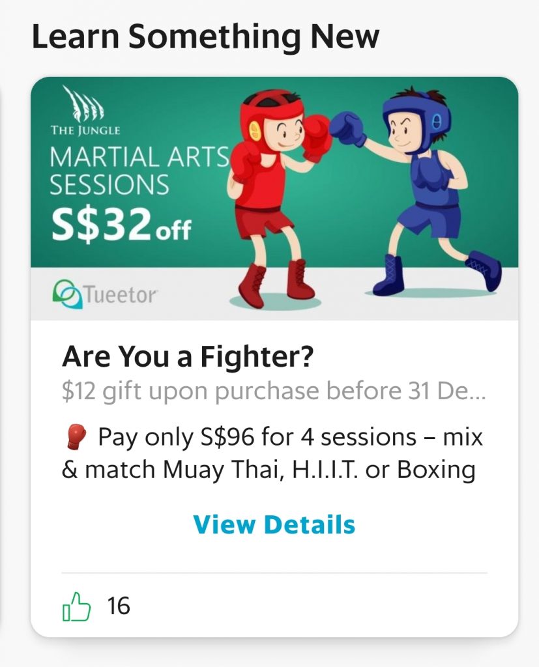Click the S$32 off promo text
The height and width of the screenshot is (667, 539).
click(121, 226)
